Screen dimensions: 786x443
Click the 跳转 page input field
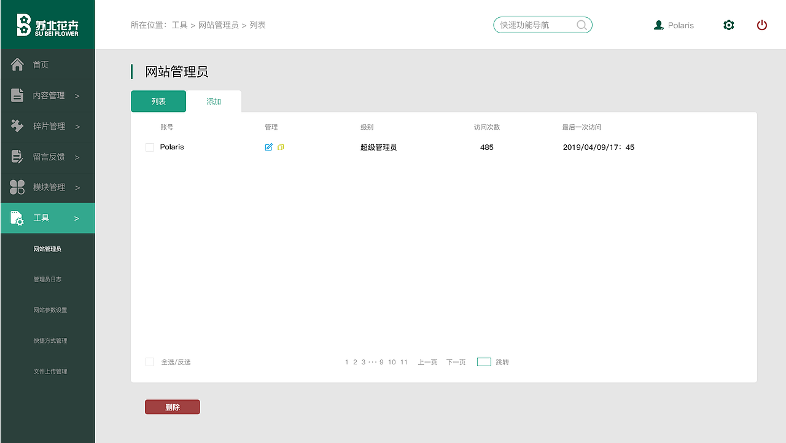pyautogui.click(x=483, y=362)
